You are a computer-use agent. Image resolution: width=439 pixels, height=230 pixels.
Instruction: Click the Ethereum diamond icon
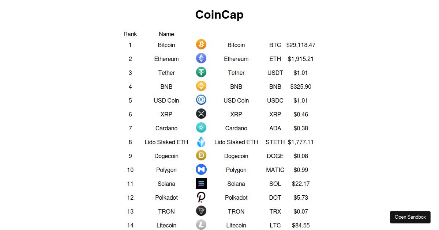click(x=201, y=58)
